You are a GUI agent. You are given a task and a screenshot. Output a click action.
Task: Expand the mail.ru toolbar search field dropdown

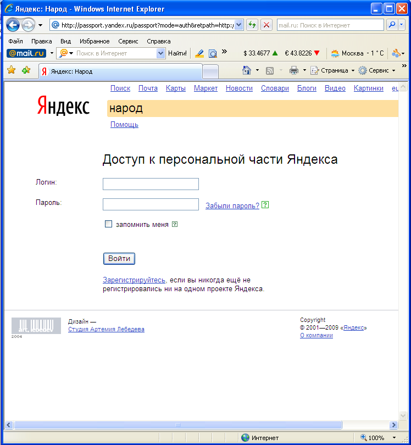pos(160,53)
